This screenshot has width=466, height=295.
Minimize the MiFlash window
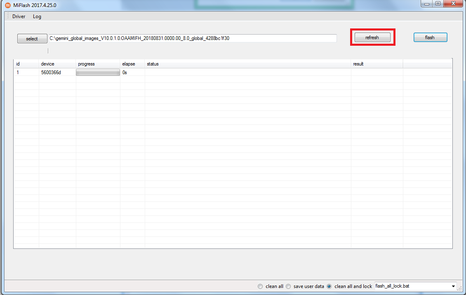(x=427, y=4)
